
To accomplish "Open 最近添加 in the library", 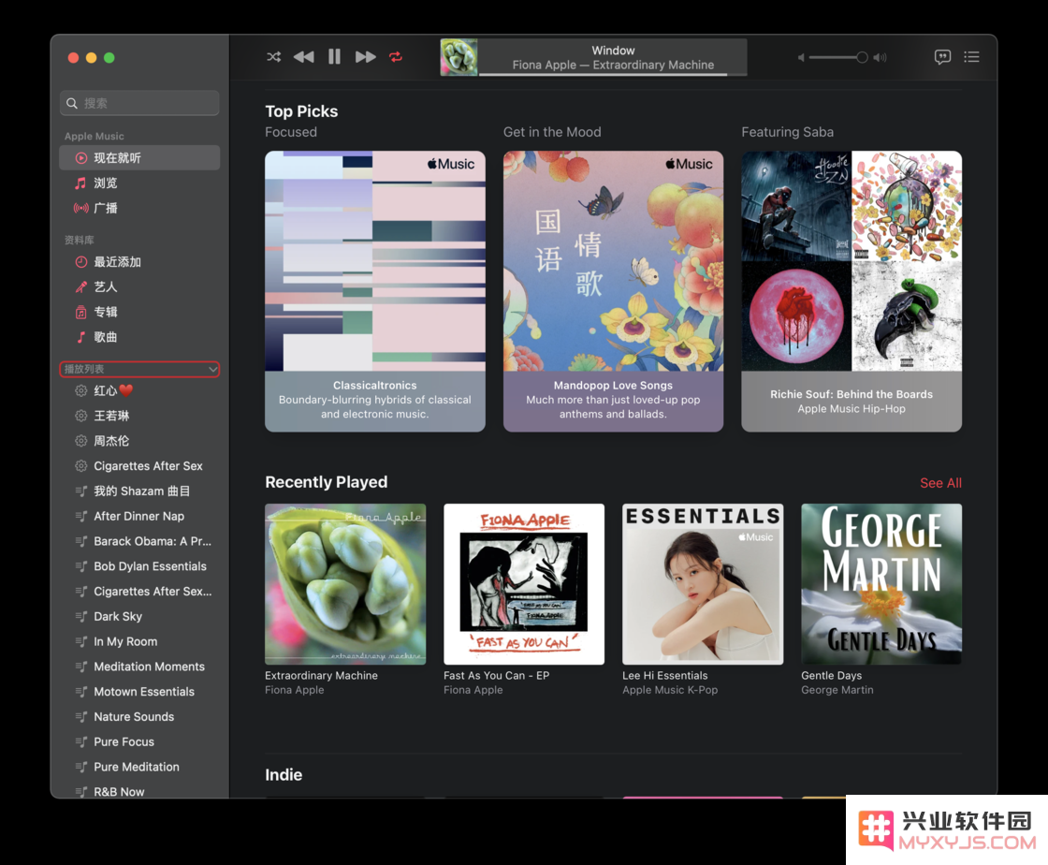I will click(x=139, y=262).
